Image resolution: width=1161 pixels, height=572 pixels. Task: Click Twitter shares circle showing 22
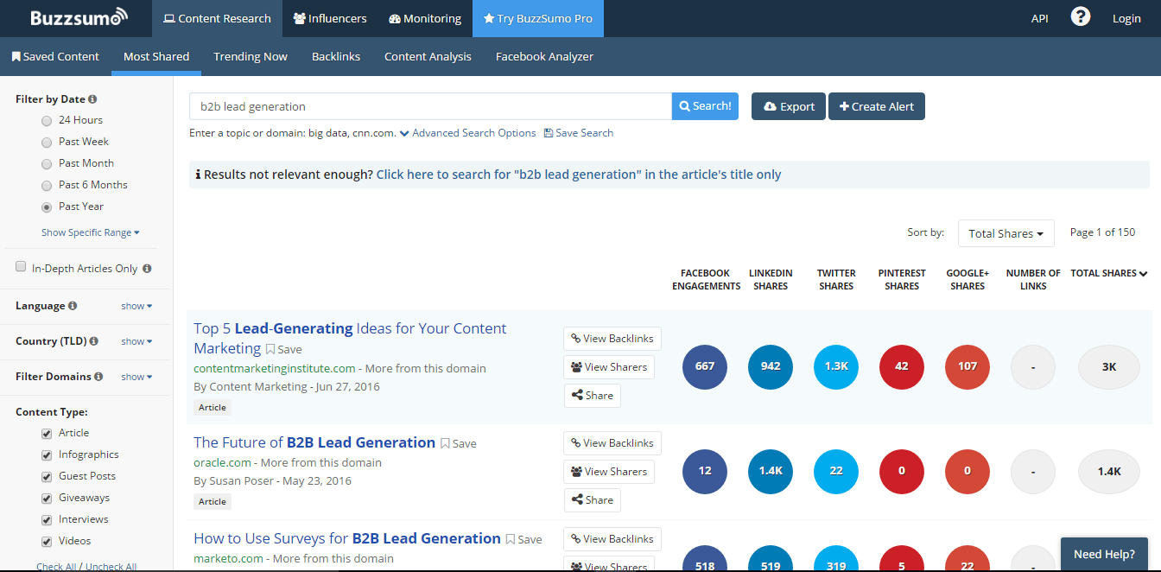(836, 472)
